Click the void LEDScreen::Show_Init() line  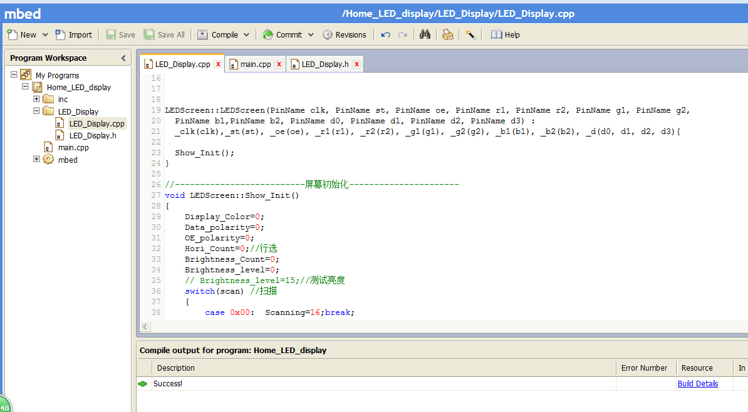pyautogui.click(x=232, y=195)
